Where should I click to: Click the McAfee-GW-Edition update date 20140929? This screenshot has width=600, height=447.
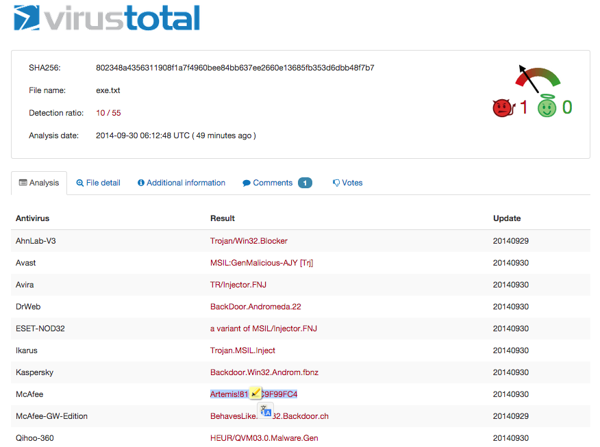point(511,416)
